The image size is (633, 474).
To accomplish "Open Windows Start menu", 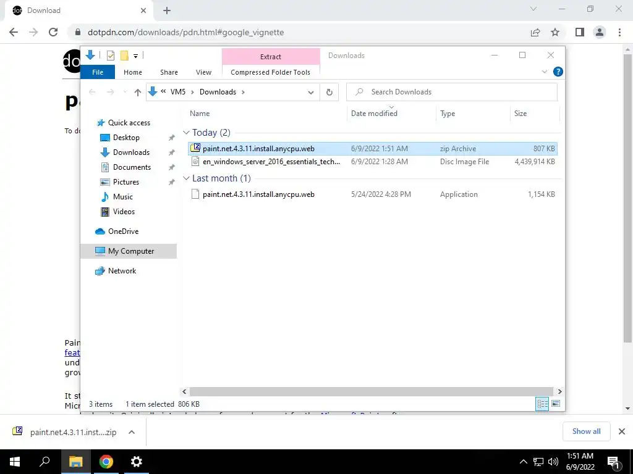I will 15,462.
